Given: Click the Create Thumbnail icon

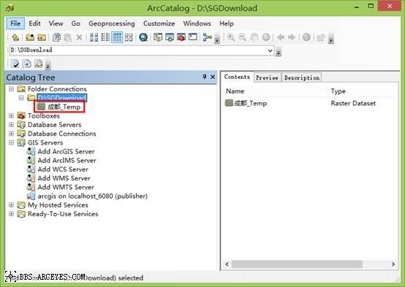Looking at the screenshot, I should (321, 37).
